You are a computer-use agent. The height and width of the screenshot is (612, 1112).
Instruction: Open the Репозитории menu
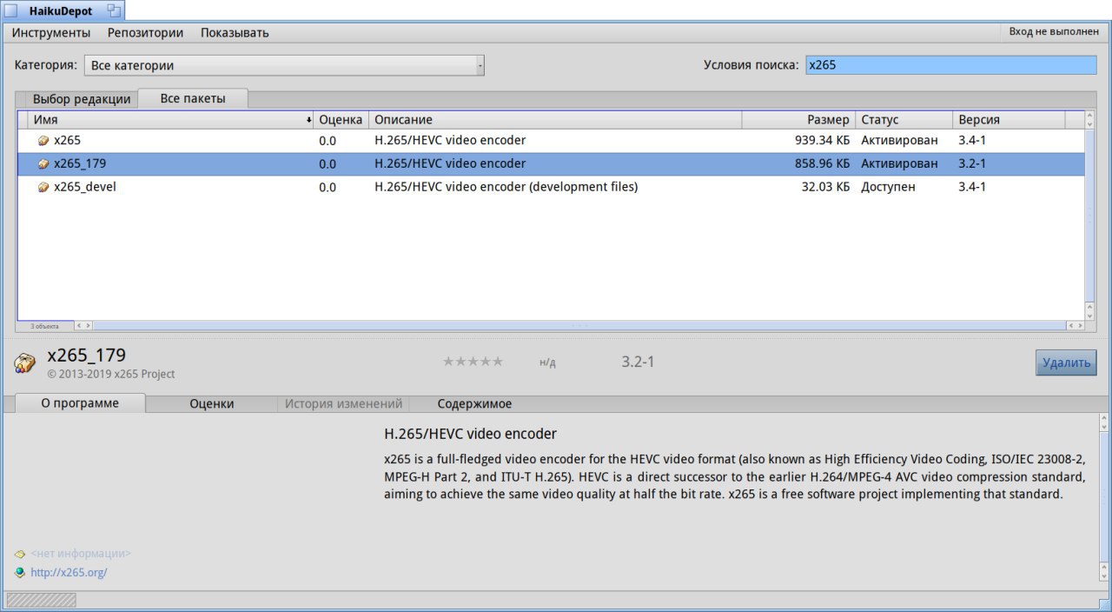[145, 33]
